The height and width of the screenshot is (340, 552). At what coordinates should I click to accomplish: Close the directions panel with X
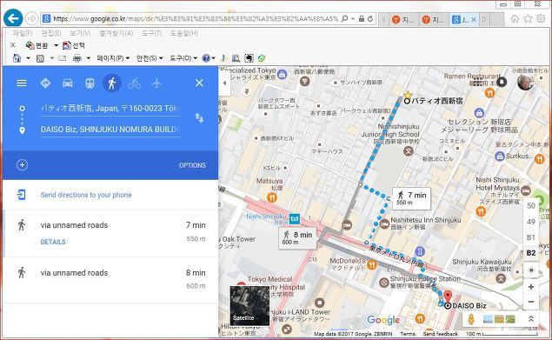tap(199, 83)
